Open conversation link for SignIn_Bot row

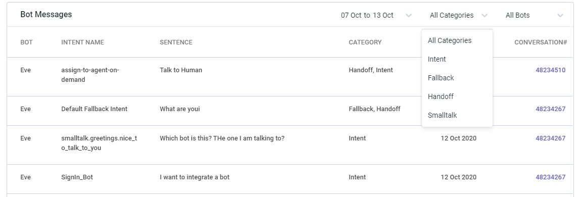pos(551,177)
